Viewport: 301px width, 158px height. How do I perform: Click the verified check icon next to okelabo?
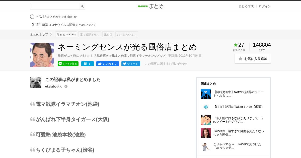point(66,86)
